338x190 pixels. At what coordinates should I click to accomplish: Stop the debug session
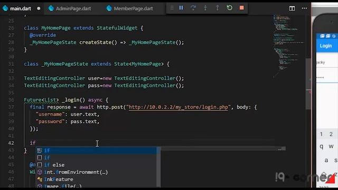click(x=242, y=8)
